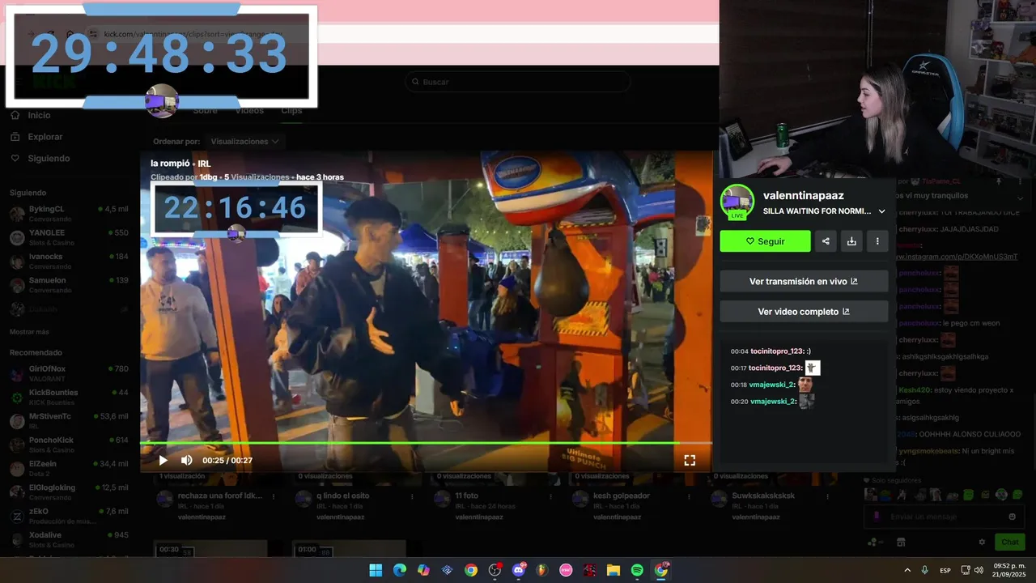Open Xodalive recommended channel
Viewport: 1036px width, 583px height.
[x=70, y=539]
